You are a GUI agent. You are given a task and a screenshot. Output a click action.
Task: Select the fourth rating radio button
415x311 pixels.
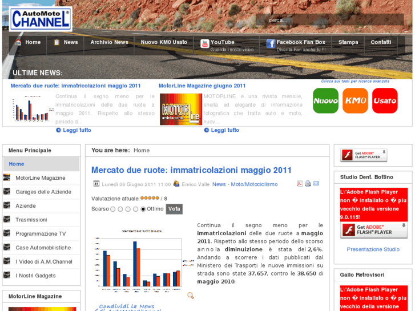point(135,209)
